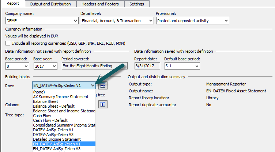Open the row definition icon button
The height and width of the screenshot is (152, 275).
(x=103, y=85)
